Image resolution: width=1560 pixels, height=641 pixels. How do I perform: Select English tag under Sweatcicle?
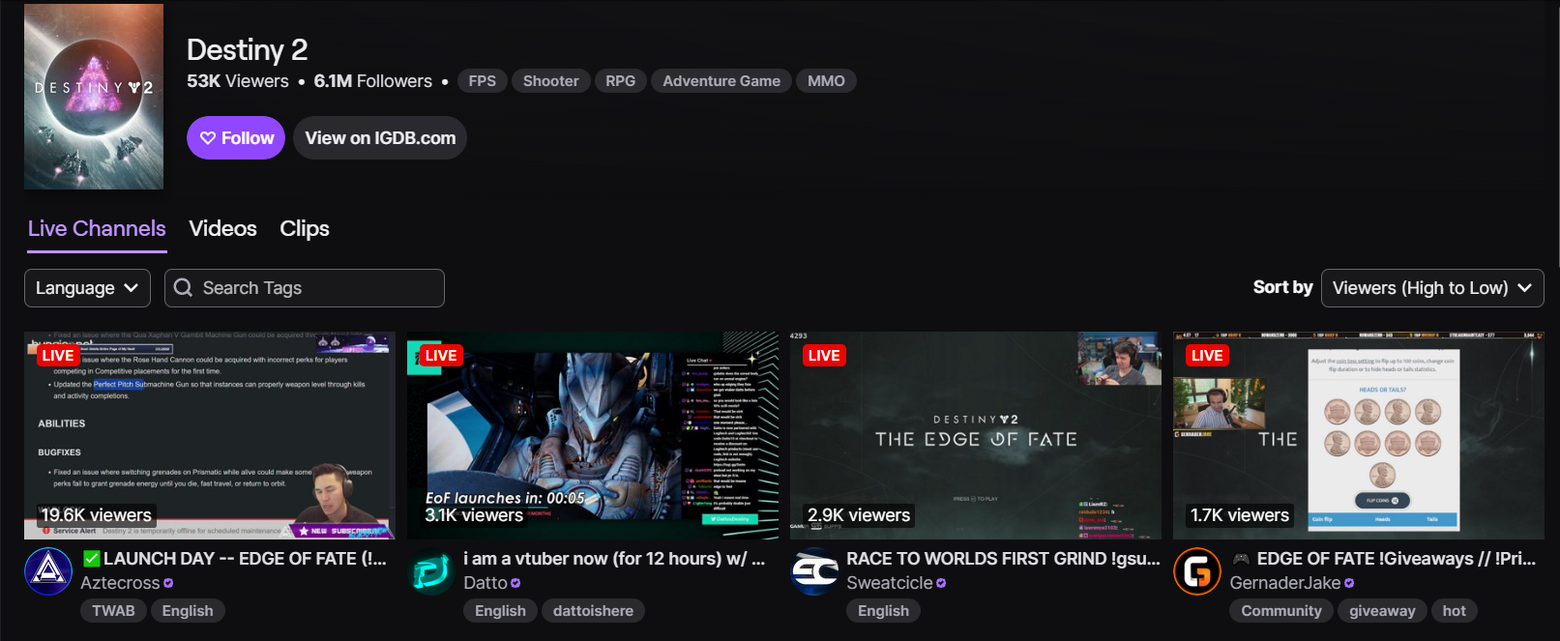tap(883, 611)
